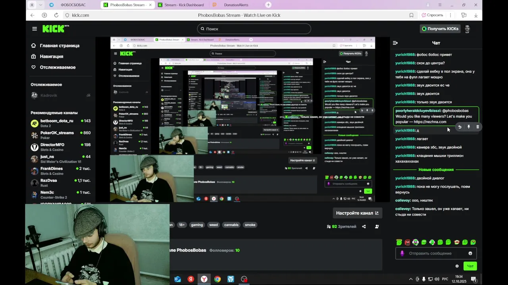
Task: Open followed channel Kadrovik
Action: point(61,95)
